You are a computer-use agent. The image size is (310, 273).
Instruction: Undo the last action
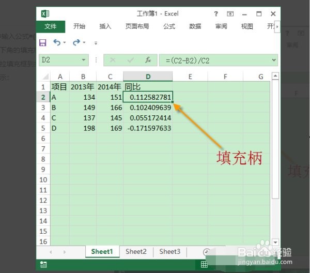[x=57, y=42]
